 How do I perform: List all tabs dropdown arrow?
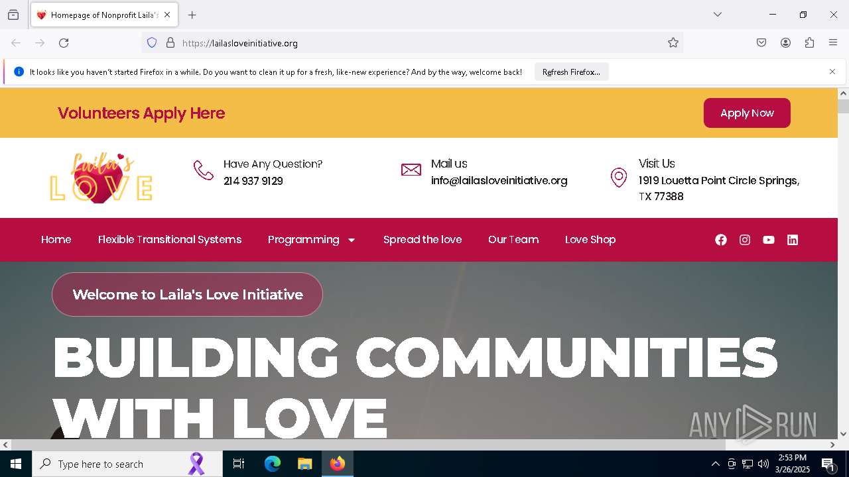point(718,15)
